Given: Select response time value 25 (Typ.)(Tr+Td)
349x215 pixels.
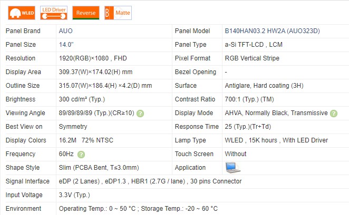Looking at the screenshot, I should tap(248, 127).
